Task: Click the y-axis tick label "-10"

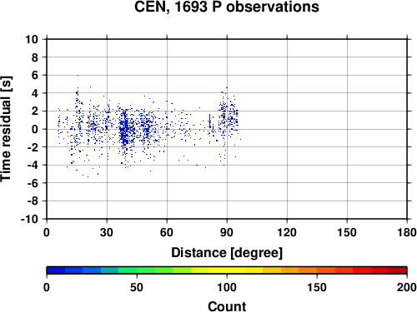Action: point(30,219)
